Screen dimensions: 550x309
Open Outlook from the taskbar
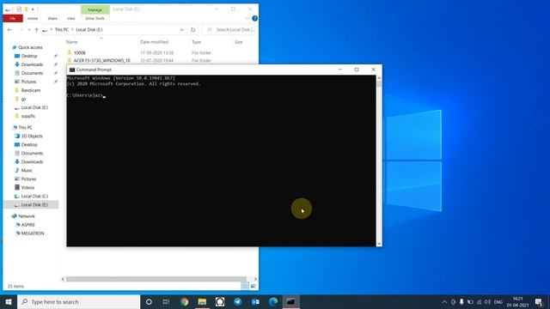255,301
